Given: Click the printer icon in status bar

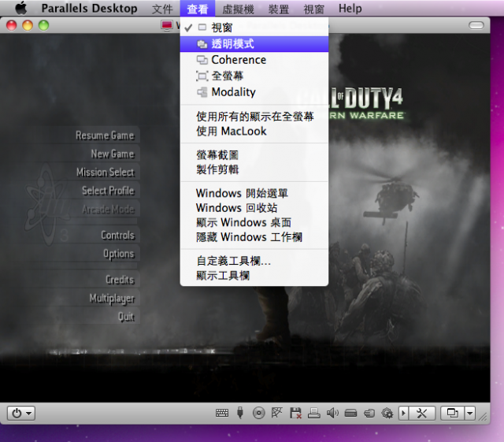Looking at the screenshot, I should 313,413.
